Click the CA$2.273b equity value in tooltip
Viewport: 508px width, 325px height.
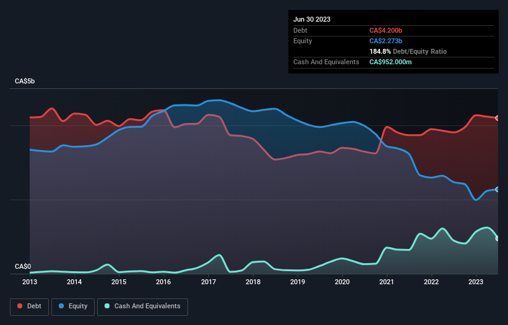[x=385, y=41]
